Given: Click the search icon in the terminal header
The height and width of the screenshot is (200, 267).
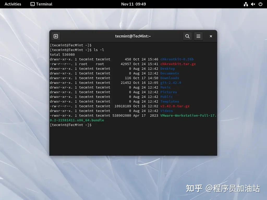Looking at the screenshot, I should pos(187,36).
